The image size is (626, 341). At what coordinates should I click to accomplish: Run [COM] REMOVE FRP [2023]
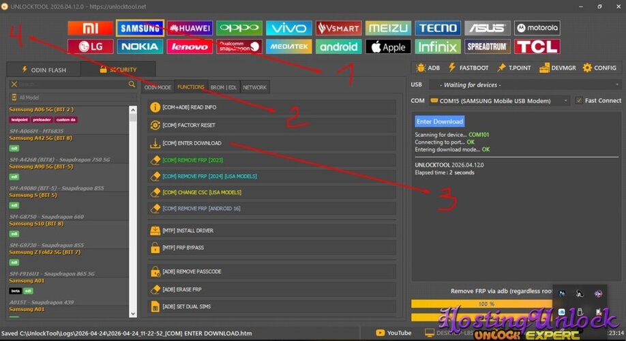[x=272, y=160]
